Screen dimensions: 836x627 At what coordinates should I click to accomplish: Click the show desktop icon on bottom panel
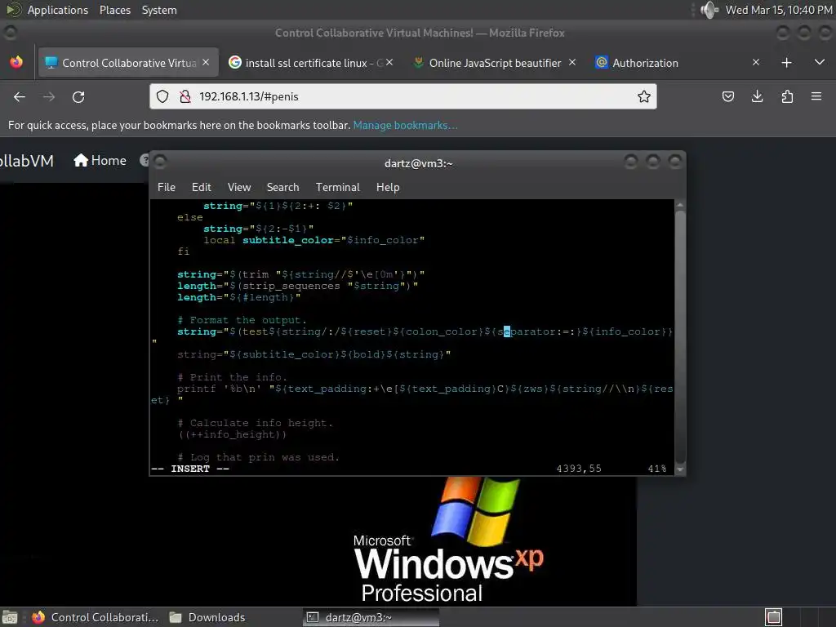(x=10, y=617)
